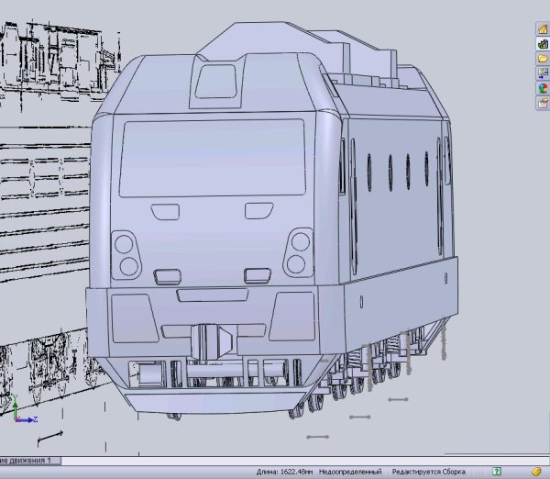Click status text 'Недоопределенный'

pos(350,472)
